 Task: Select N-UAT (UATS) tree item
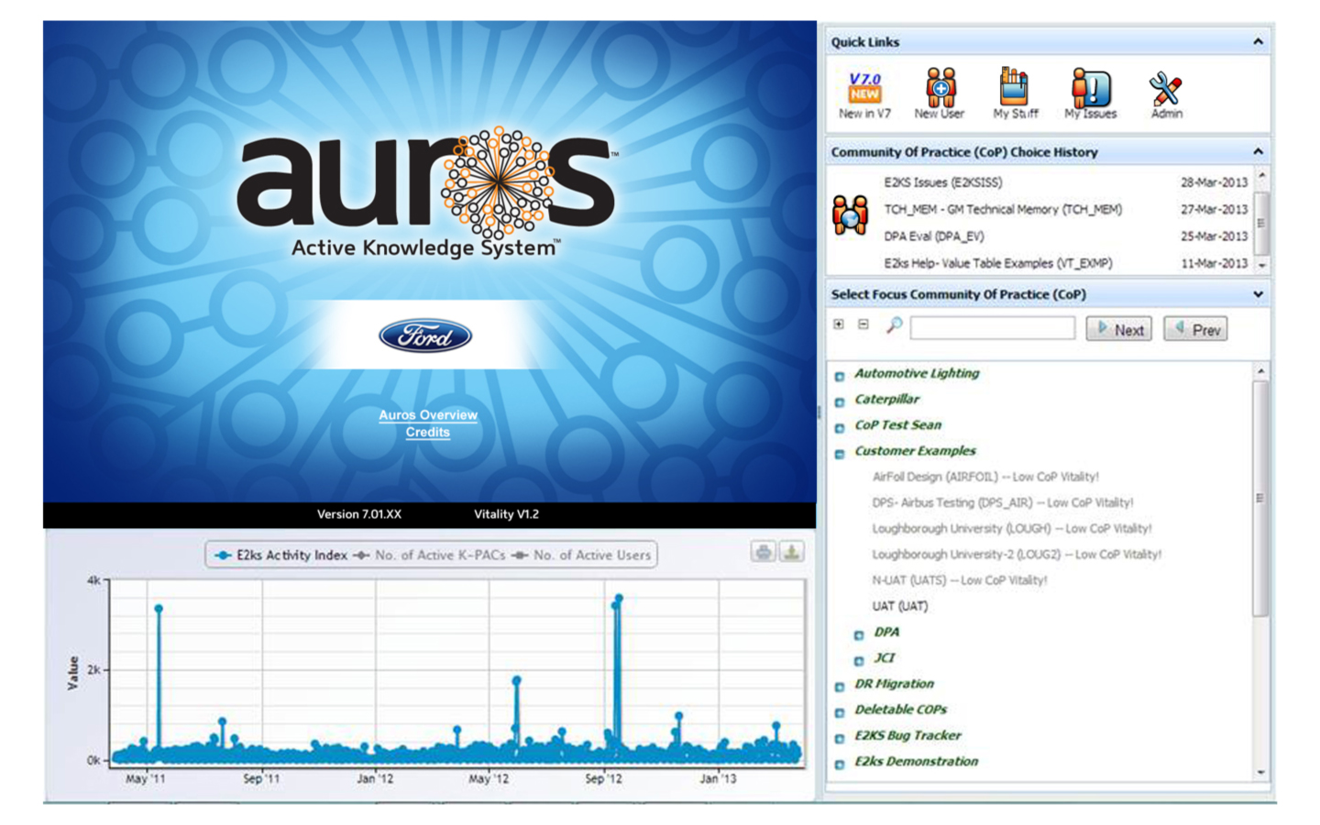point(960,579)
